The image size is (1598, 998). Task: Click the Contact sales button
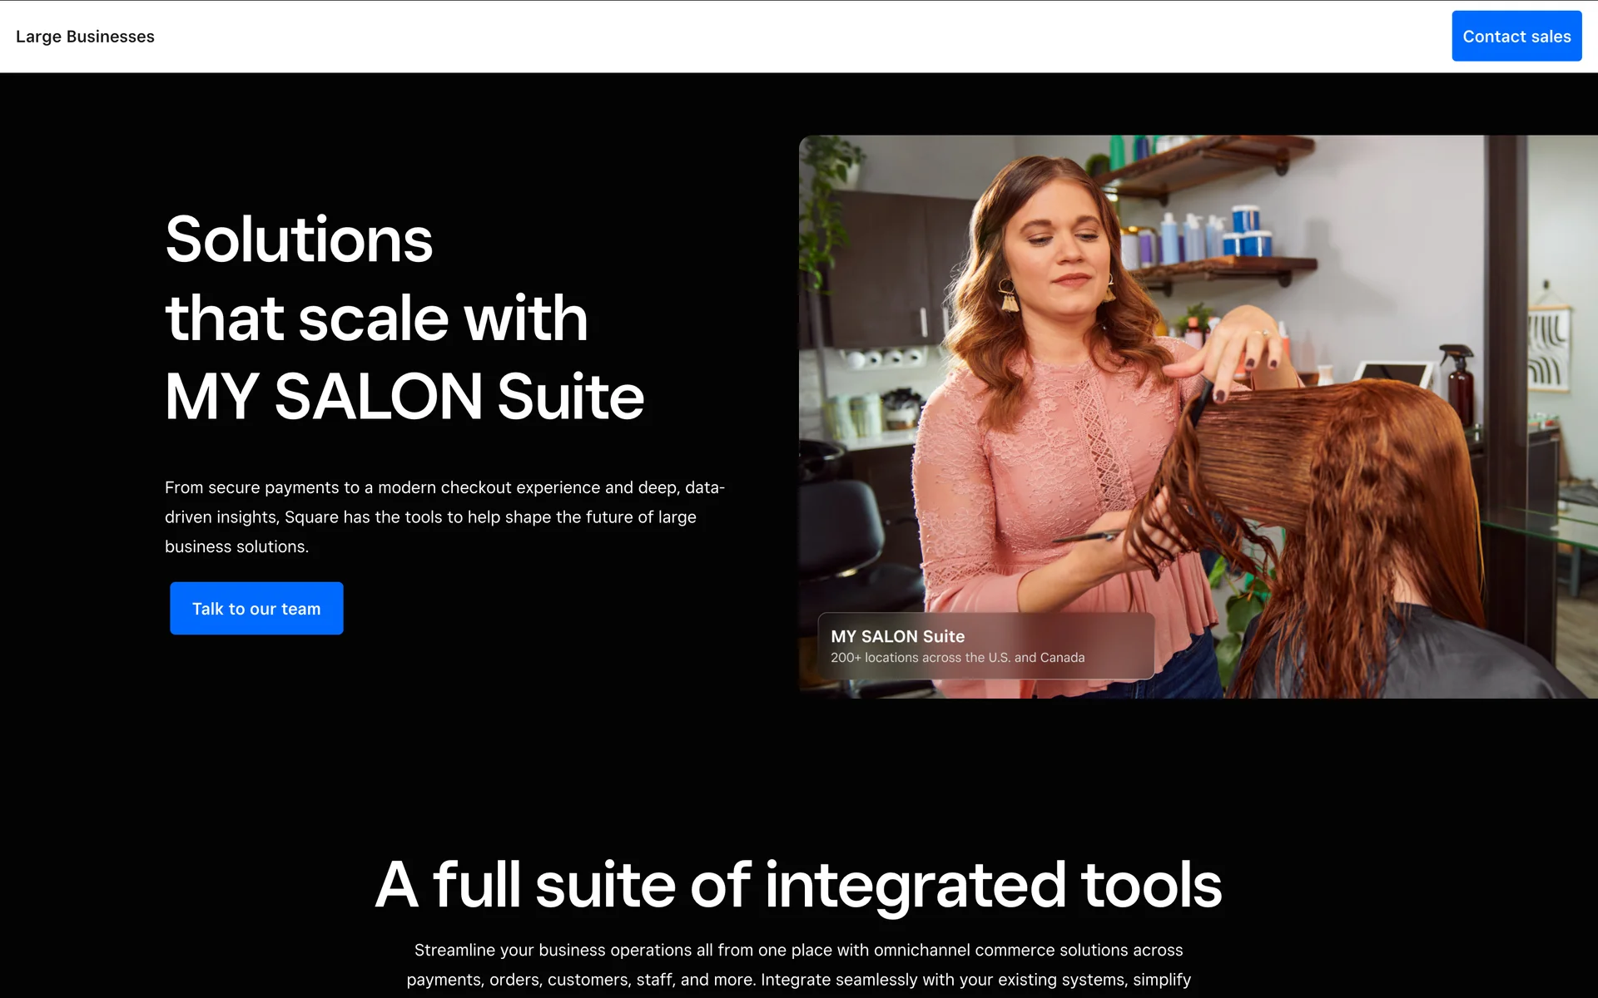tap(1516, 37)
